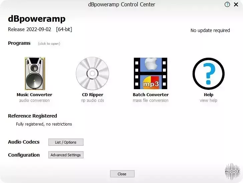Click the title bar help icon
Screen dimensions: 243x183
coord(227,4)
